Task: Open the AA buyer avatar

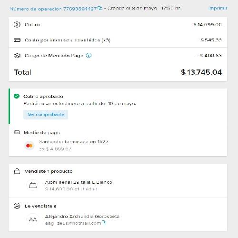Action: click(x=33, y=219)
